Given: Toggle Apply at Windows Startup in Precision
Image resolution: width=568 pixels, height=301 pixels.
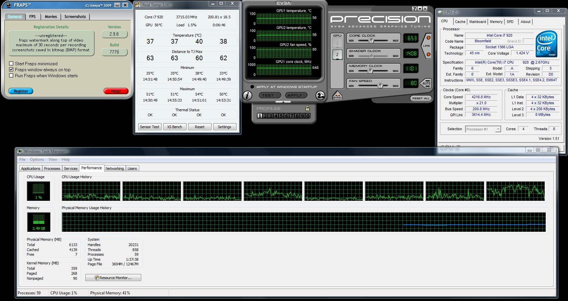Looking at the screenshot, I should pyautogui.click(x=252, y=87).
